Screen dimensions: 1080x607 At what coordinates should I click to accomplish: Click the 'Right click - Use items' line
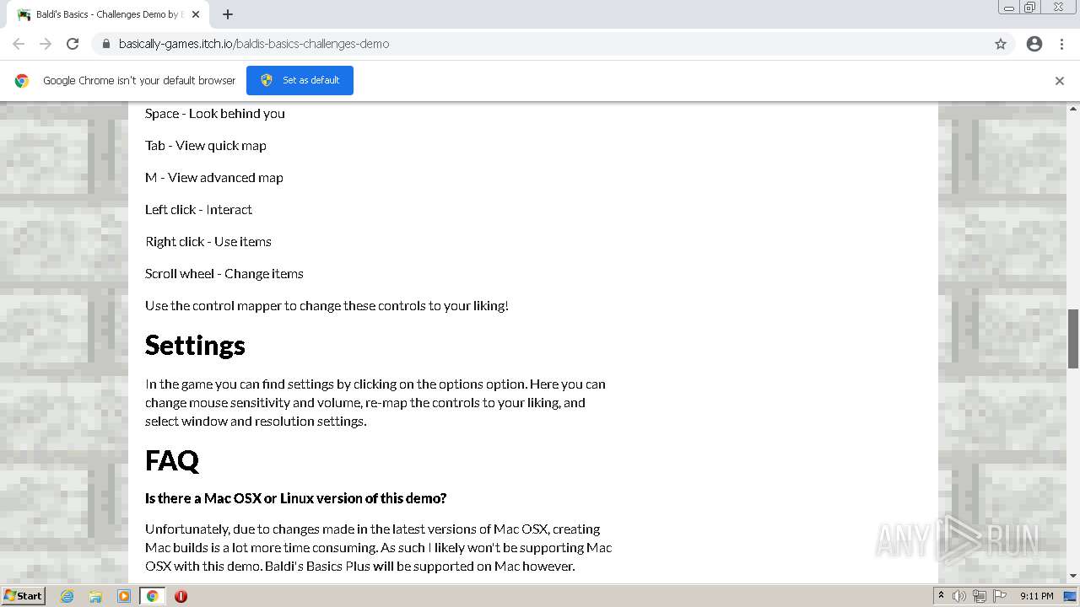point(208,241)
